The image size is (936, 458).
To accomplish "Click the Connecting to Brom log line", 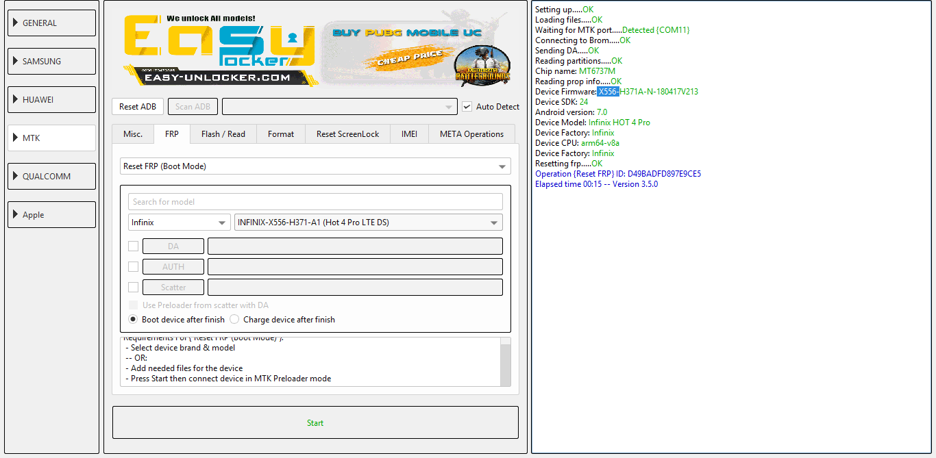I will click(582, 40).
